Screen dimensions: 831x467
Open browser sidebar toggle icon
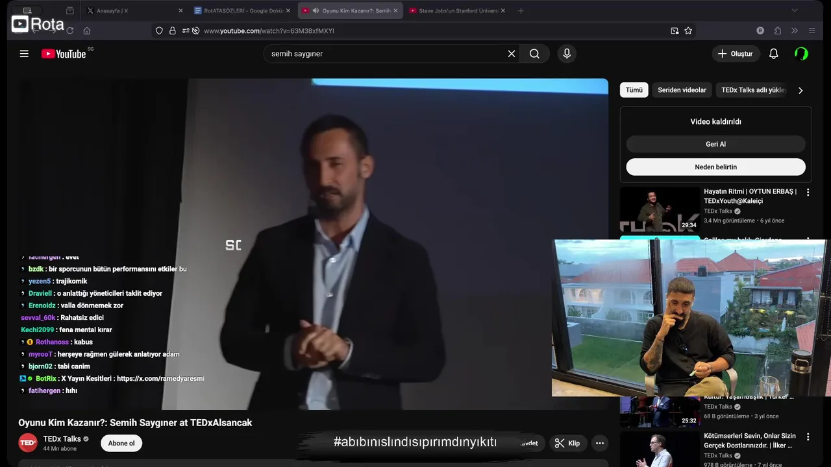(27, 10)
